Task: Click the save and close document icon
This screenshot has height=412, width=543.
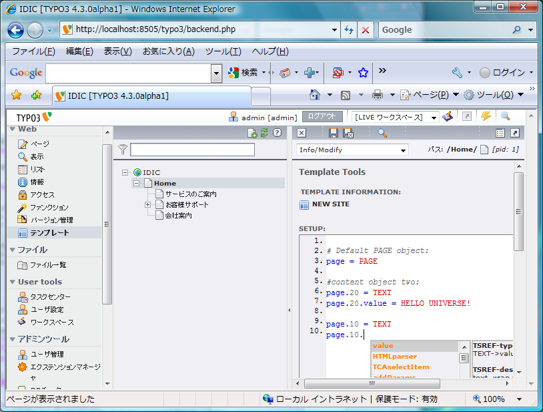Action: click(348, 133)
